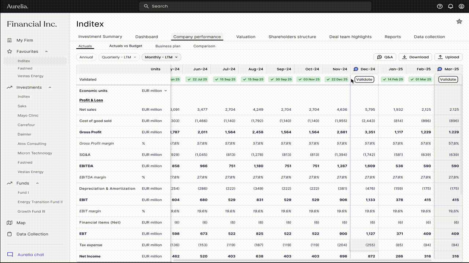Open notifications bell icon

(451, 6)
